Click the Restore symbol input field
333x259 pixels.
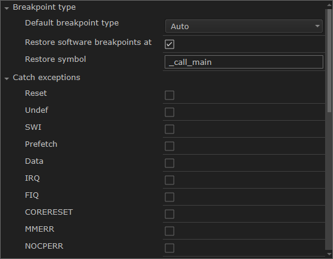point(244,62)
